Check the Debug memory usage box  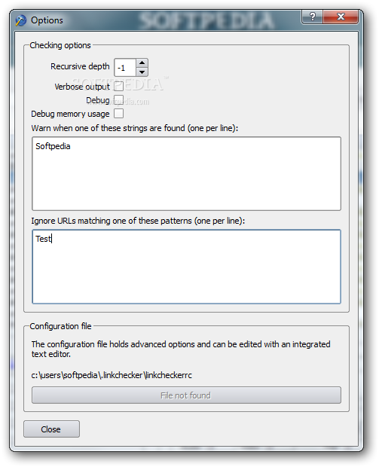pos(118,114)
